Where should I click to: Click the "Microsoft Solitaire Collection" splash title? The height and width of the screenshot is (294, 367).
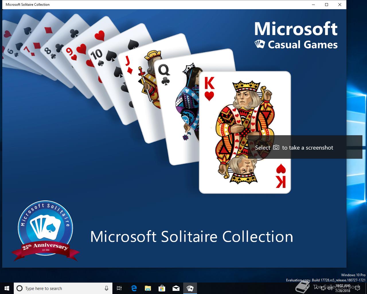tap(192, 236)
